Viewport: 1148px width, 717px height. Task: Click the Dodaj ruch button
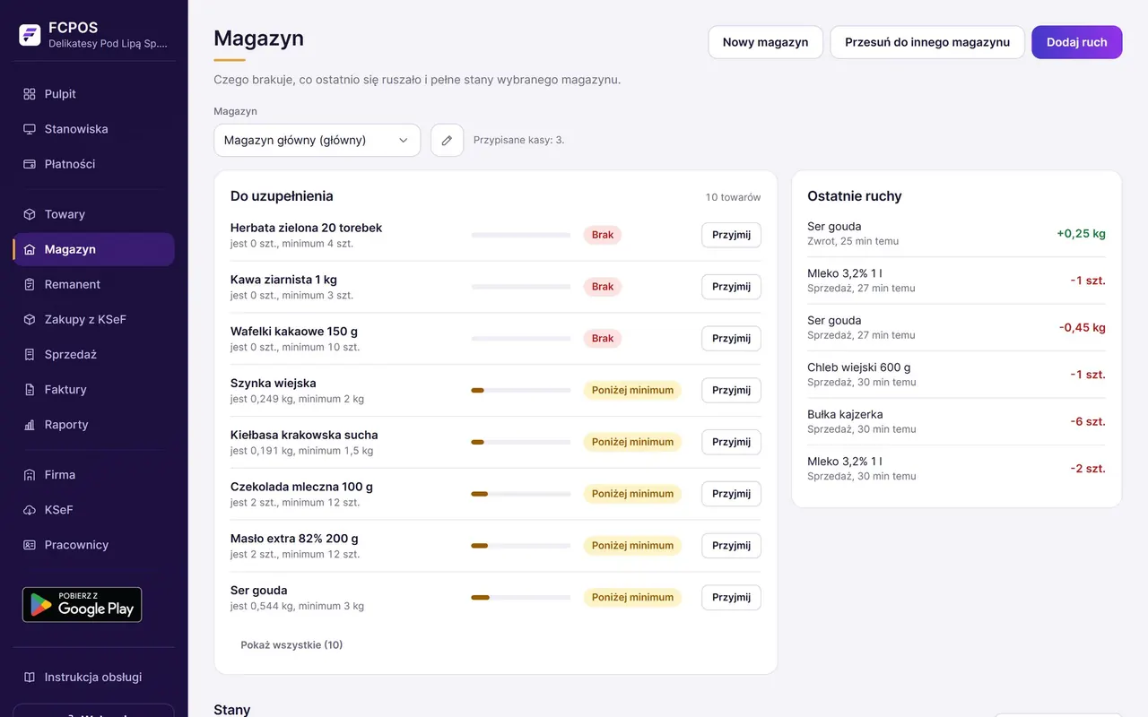coord(1076,42)
